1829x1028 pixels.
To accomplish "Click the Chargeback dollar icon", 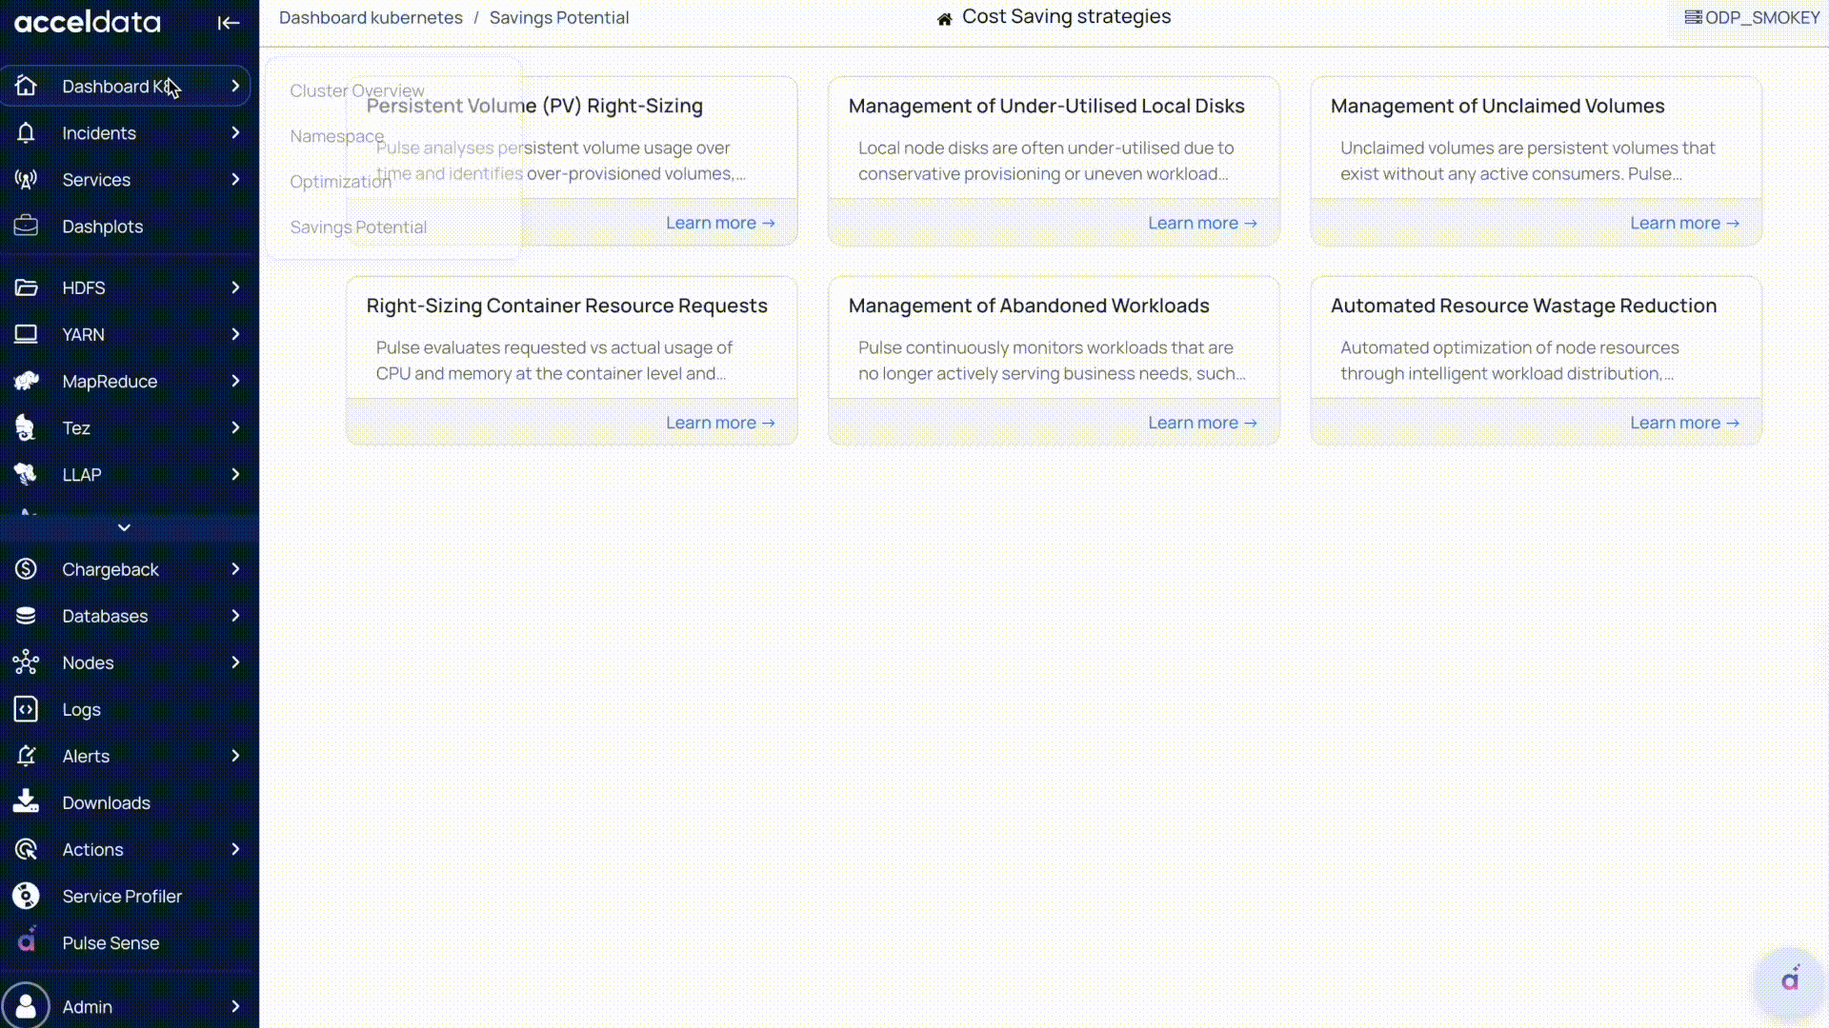I will (x=26, y=569).
